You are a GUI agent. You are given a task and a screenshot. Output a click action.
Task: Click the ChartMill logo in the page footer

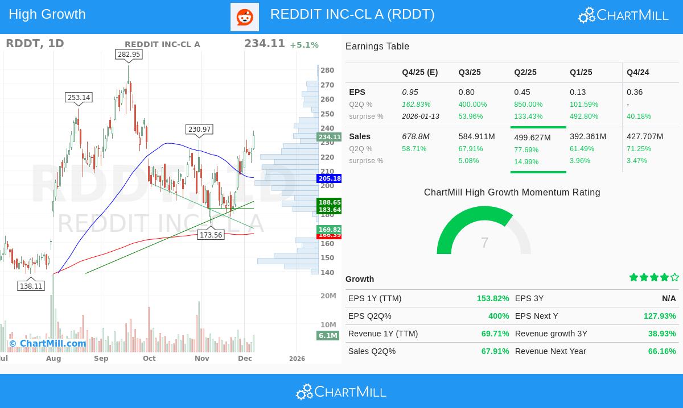341,392
